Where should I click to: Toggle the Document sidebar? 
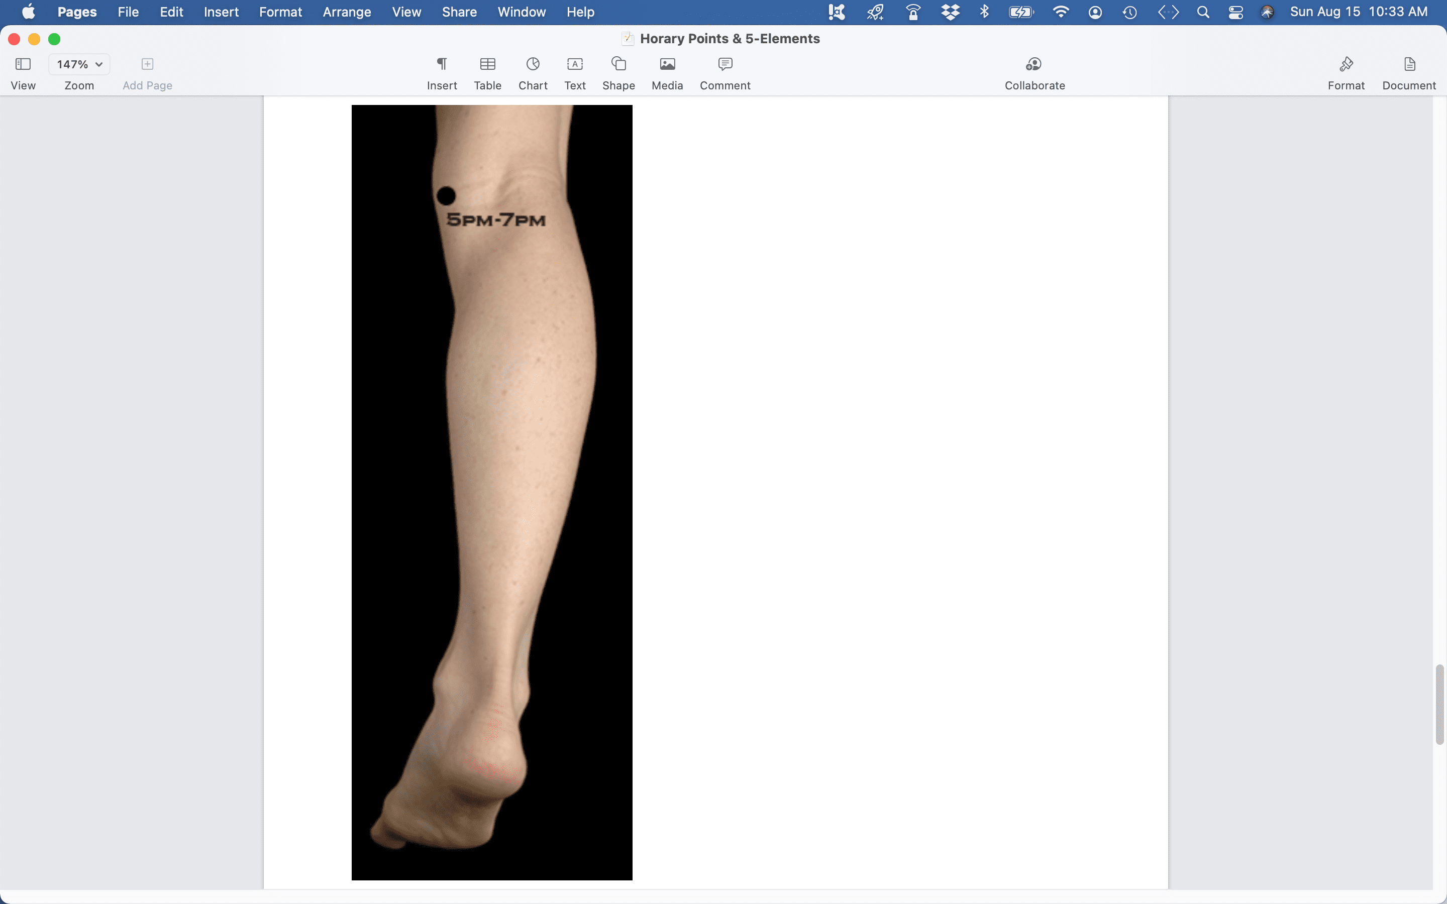pyautogui.click(x=1409, y=64)
